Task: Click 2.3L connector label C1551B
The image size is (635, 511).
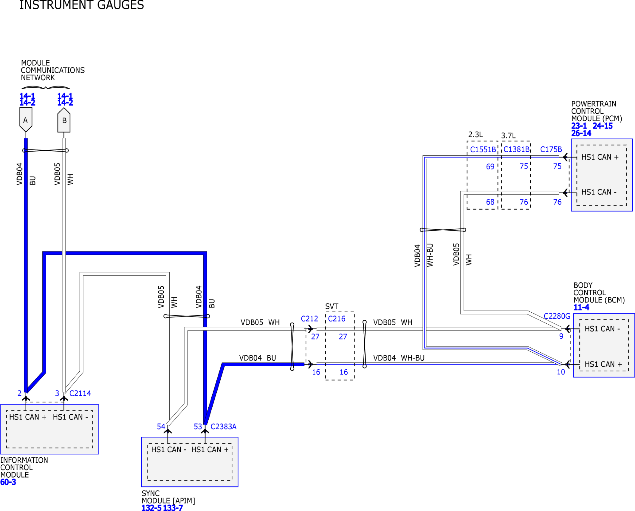Action: click(x=483, y=149)
